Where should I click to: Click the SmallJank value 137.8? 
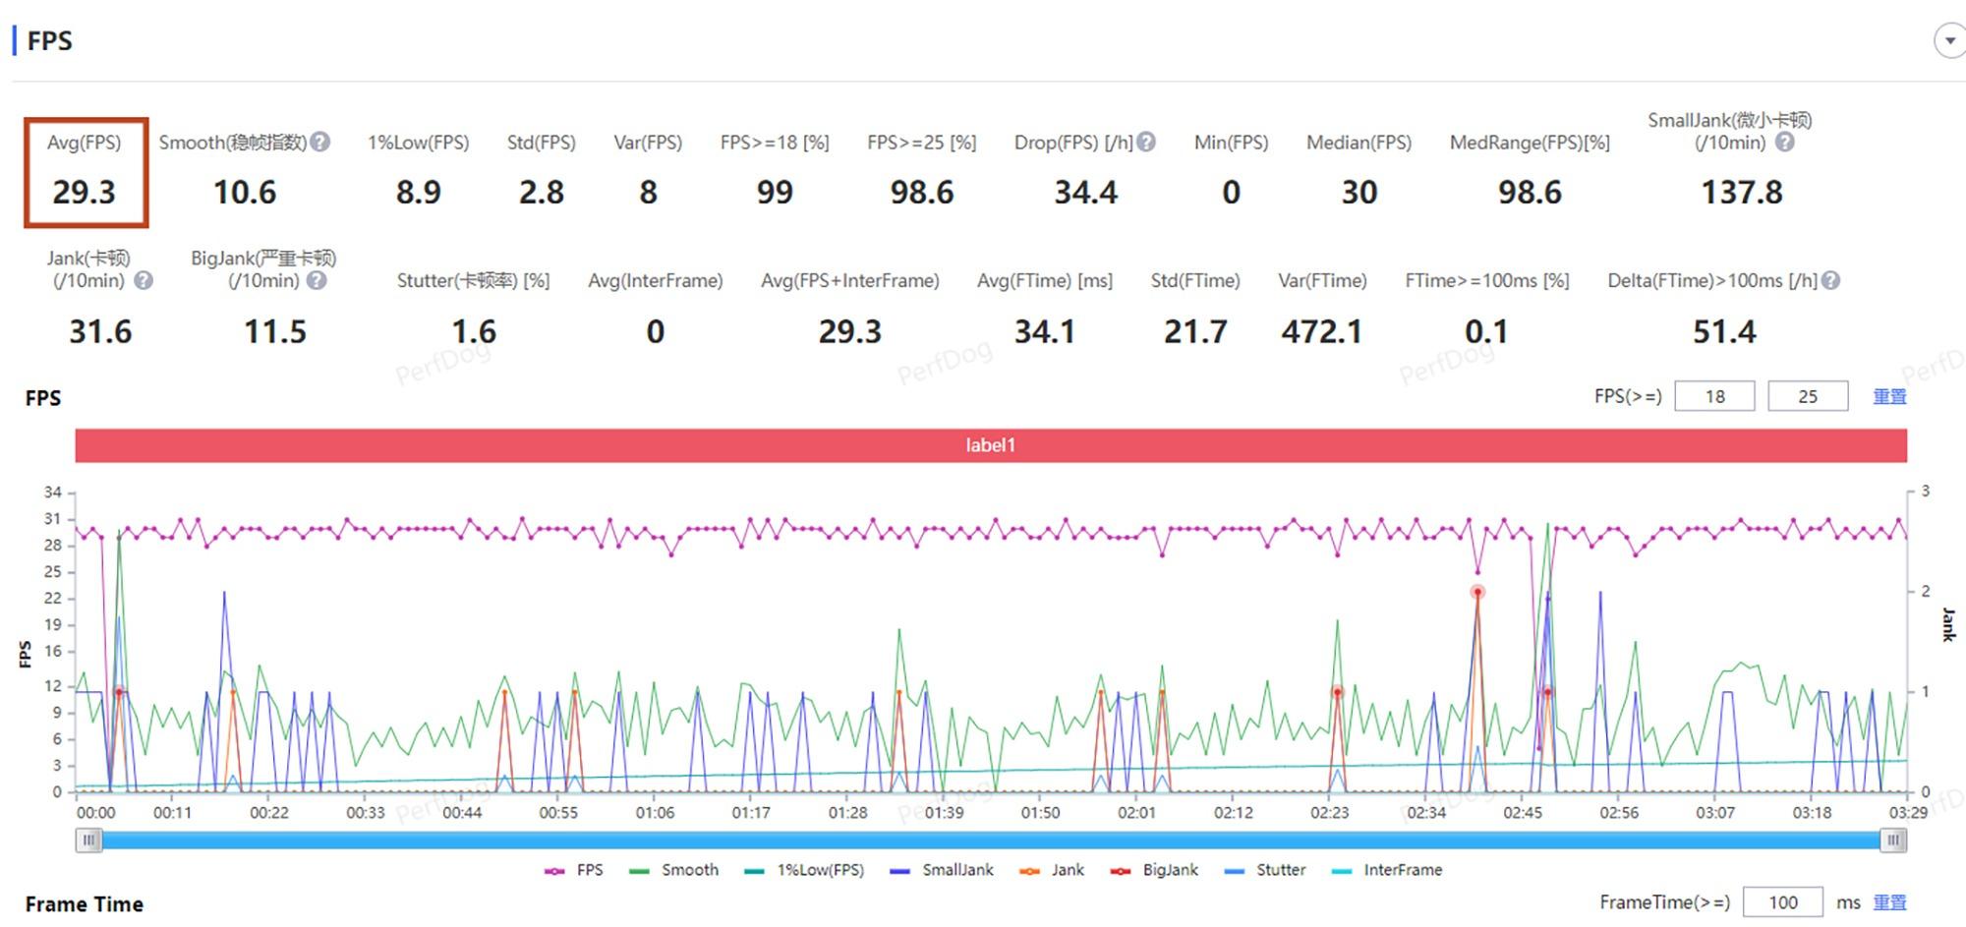tap(1742, 192)
